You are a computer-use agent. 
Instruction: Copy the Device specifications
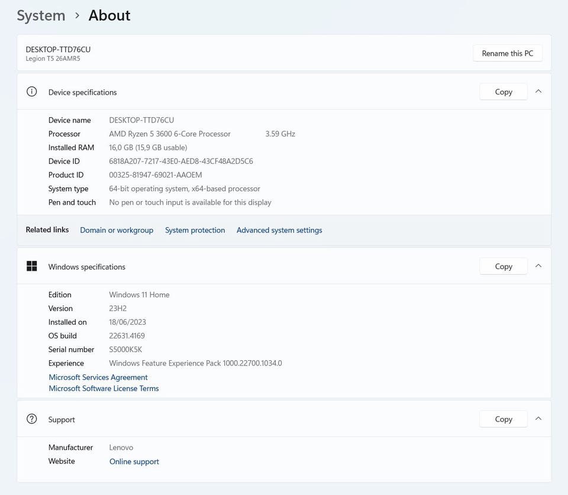pos(503,92)
